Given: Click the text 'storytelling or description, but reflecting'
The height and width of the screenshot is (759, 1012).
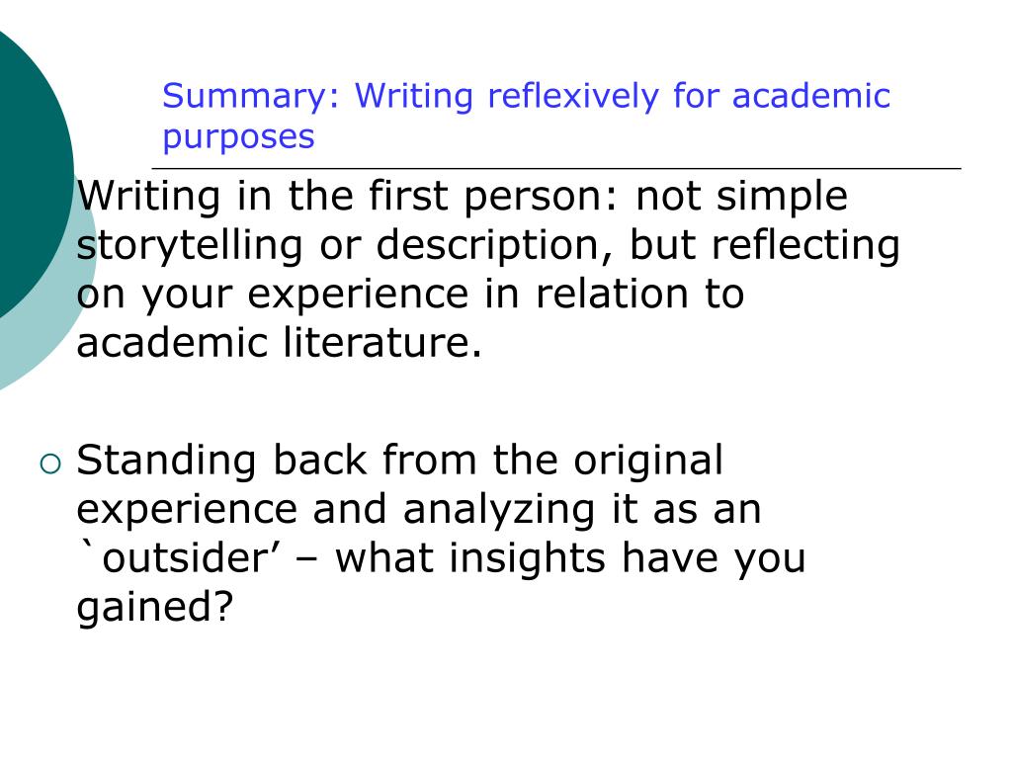Looking at the screenshot, I should [x=488, y=246].
